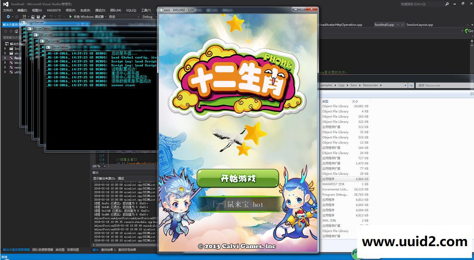The image size is (474, 260).
Task: Switch to the SessionLayout.cpp tab
Action: (x=419, y=25)
